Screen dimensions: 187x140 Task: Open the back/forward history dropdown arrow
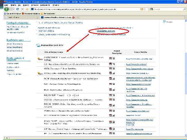tap(14, 9)
